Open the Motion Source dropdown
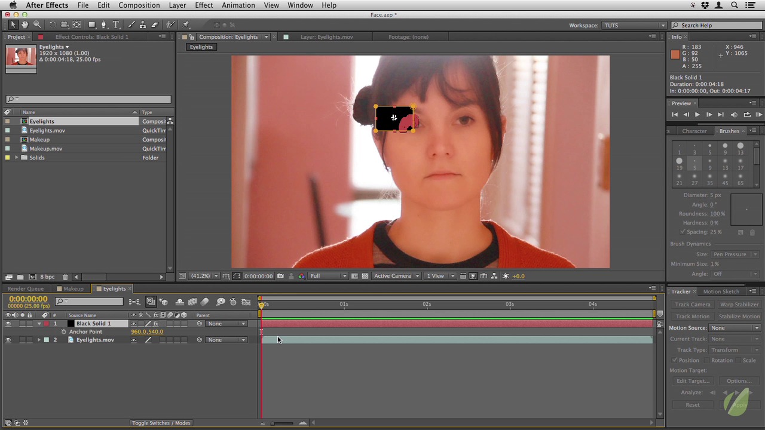The width and height of the screenshot is (765, 430). click(x=735, y=328)
